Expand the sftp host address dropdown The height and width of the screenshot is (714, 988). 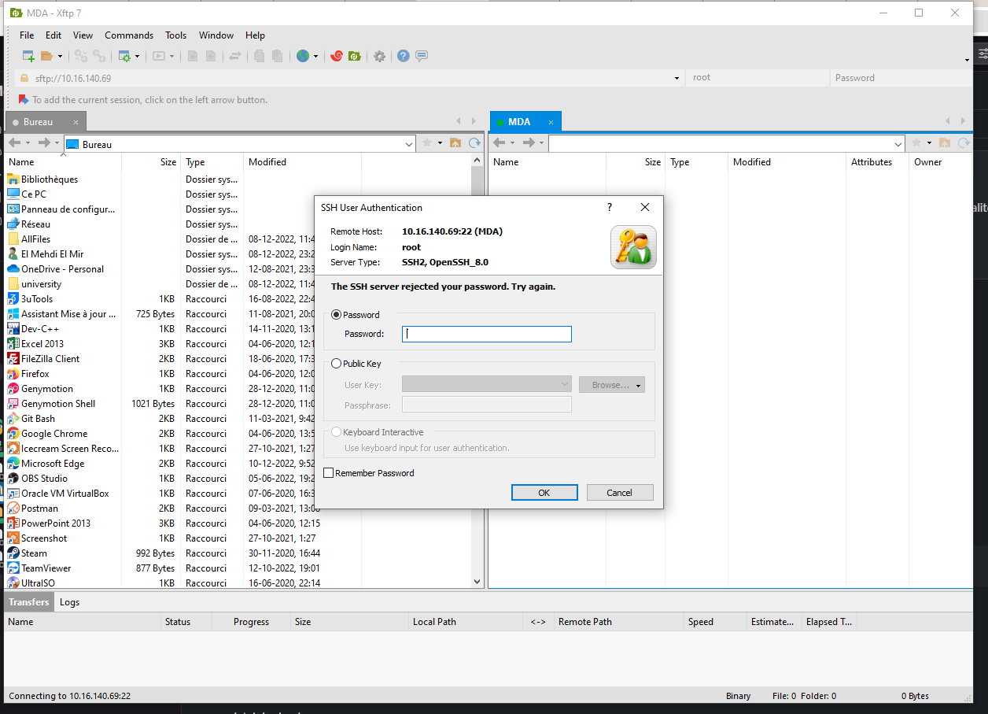pos(677,78)
